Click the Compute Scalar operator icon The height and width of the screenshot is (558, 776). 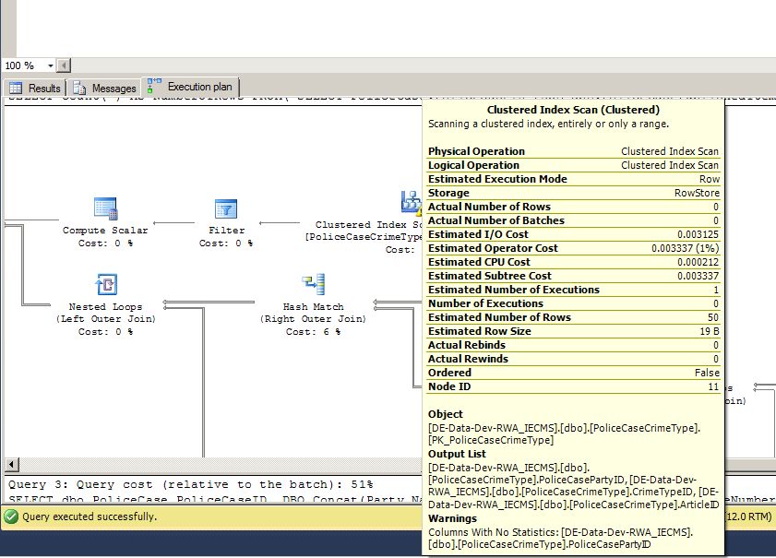(x=105, y=208)
